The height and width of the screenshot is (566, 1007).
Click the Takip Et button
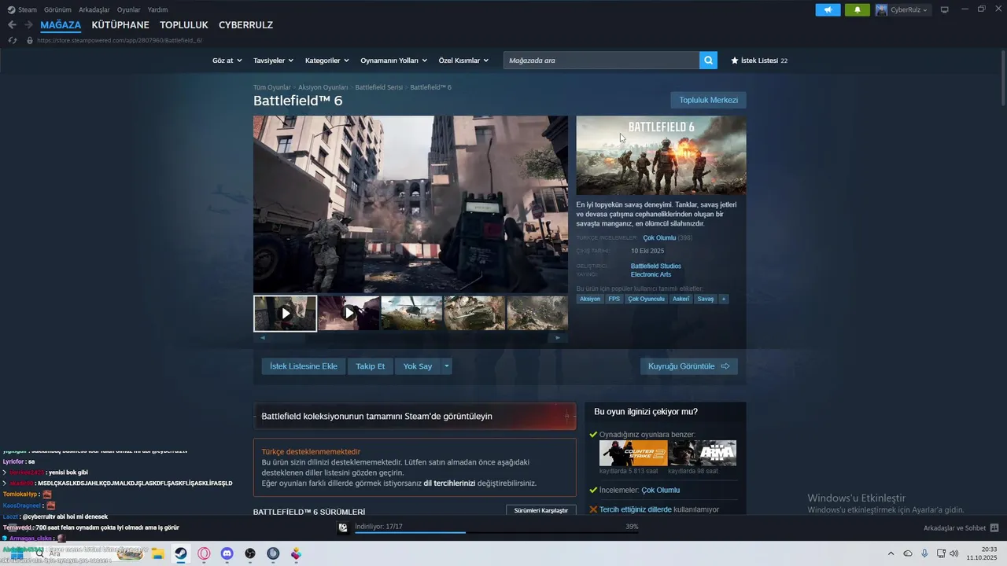[370, 366]
